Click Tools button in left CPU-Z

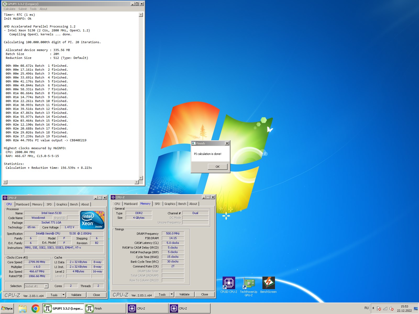point(54,295)
